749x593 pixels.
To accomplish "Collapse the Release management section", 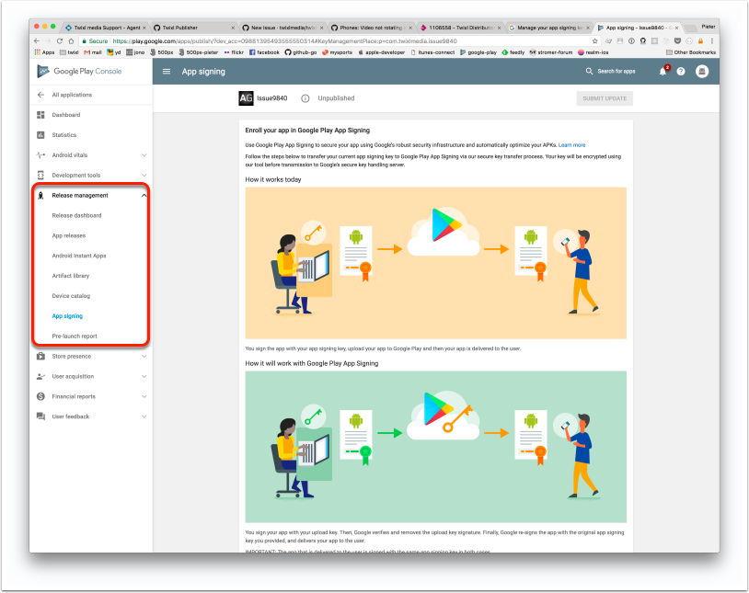I will 144,195.
